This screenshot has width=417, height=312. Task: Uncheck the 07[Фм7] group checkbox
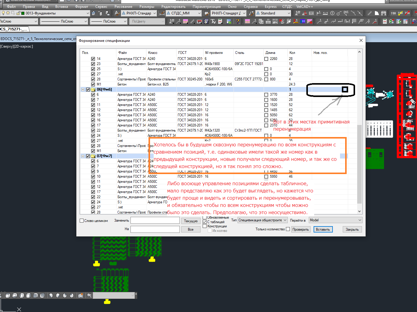click(x=88, y=156)
